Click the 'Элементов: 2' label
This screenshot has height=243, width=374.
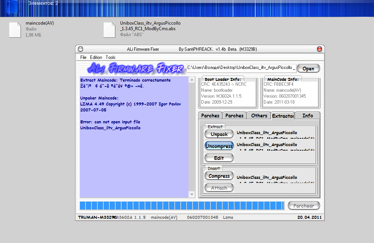click(x=43, y=3)
